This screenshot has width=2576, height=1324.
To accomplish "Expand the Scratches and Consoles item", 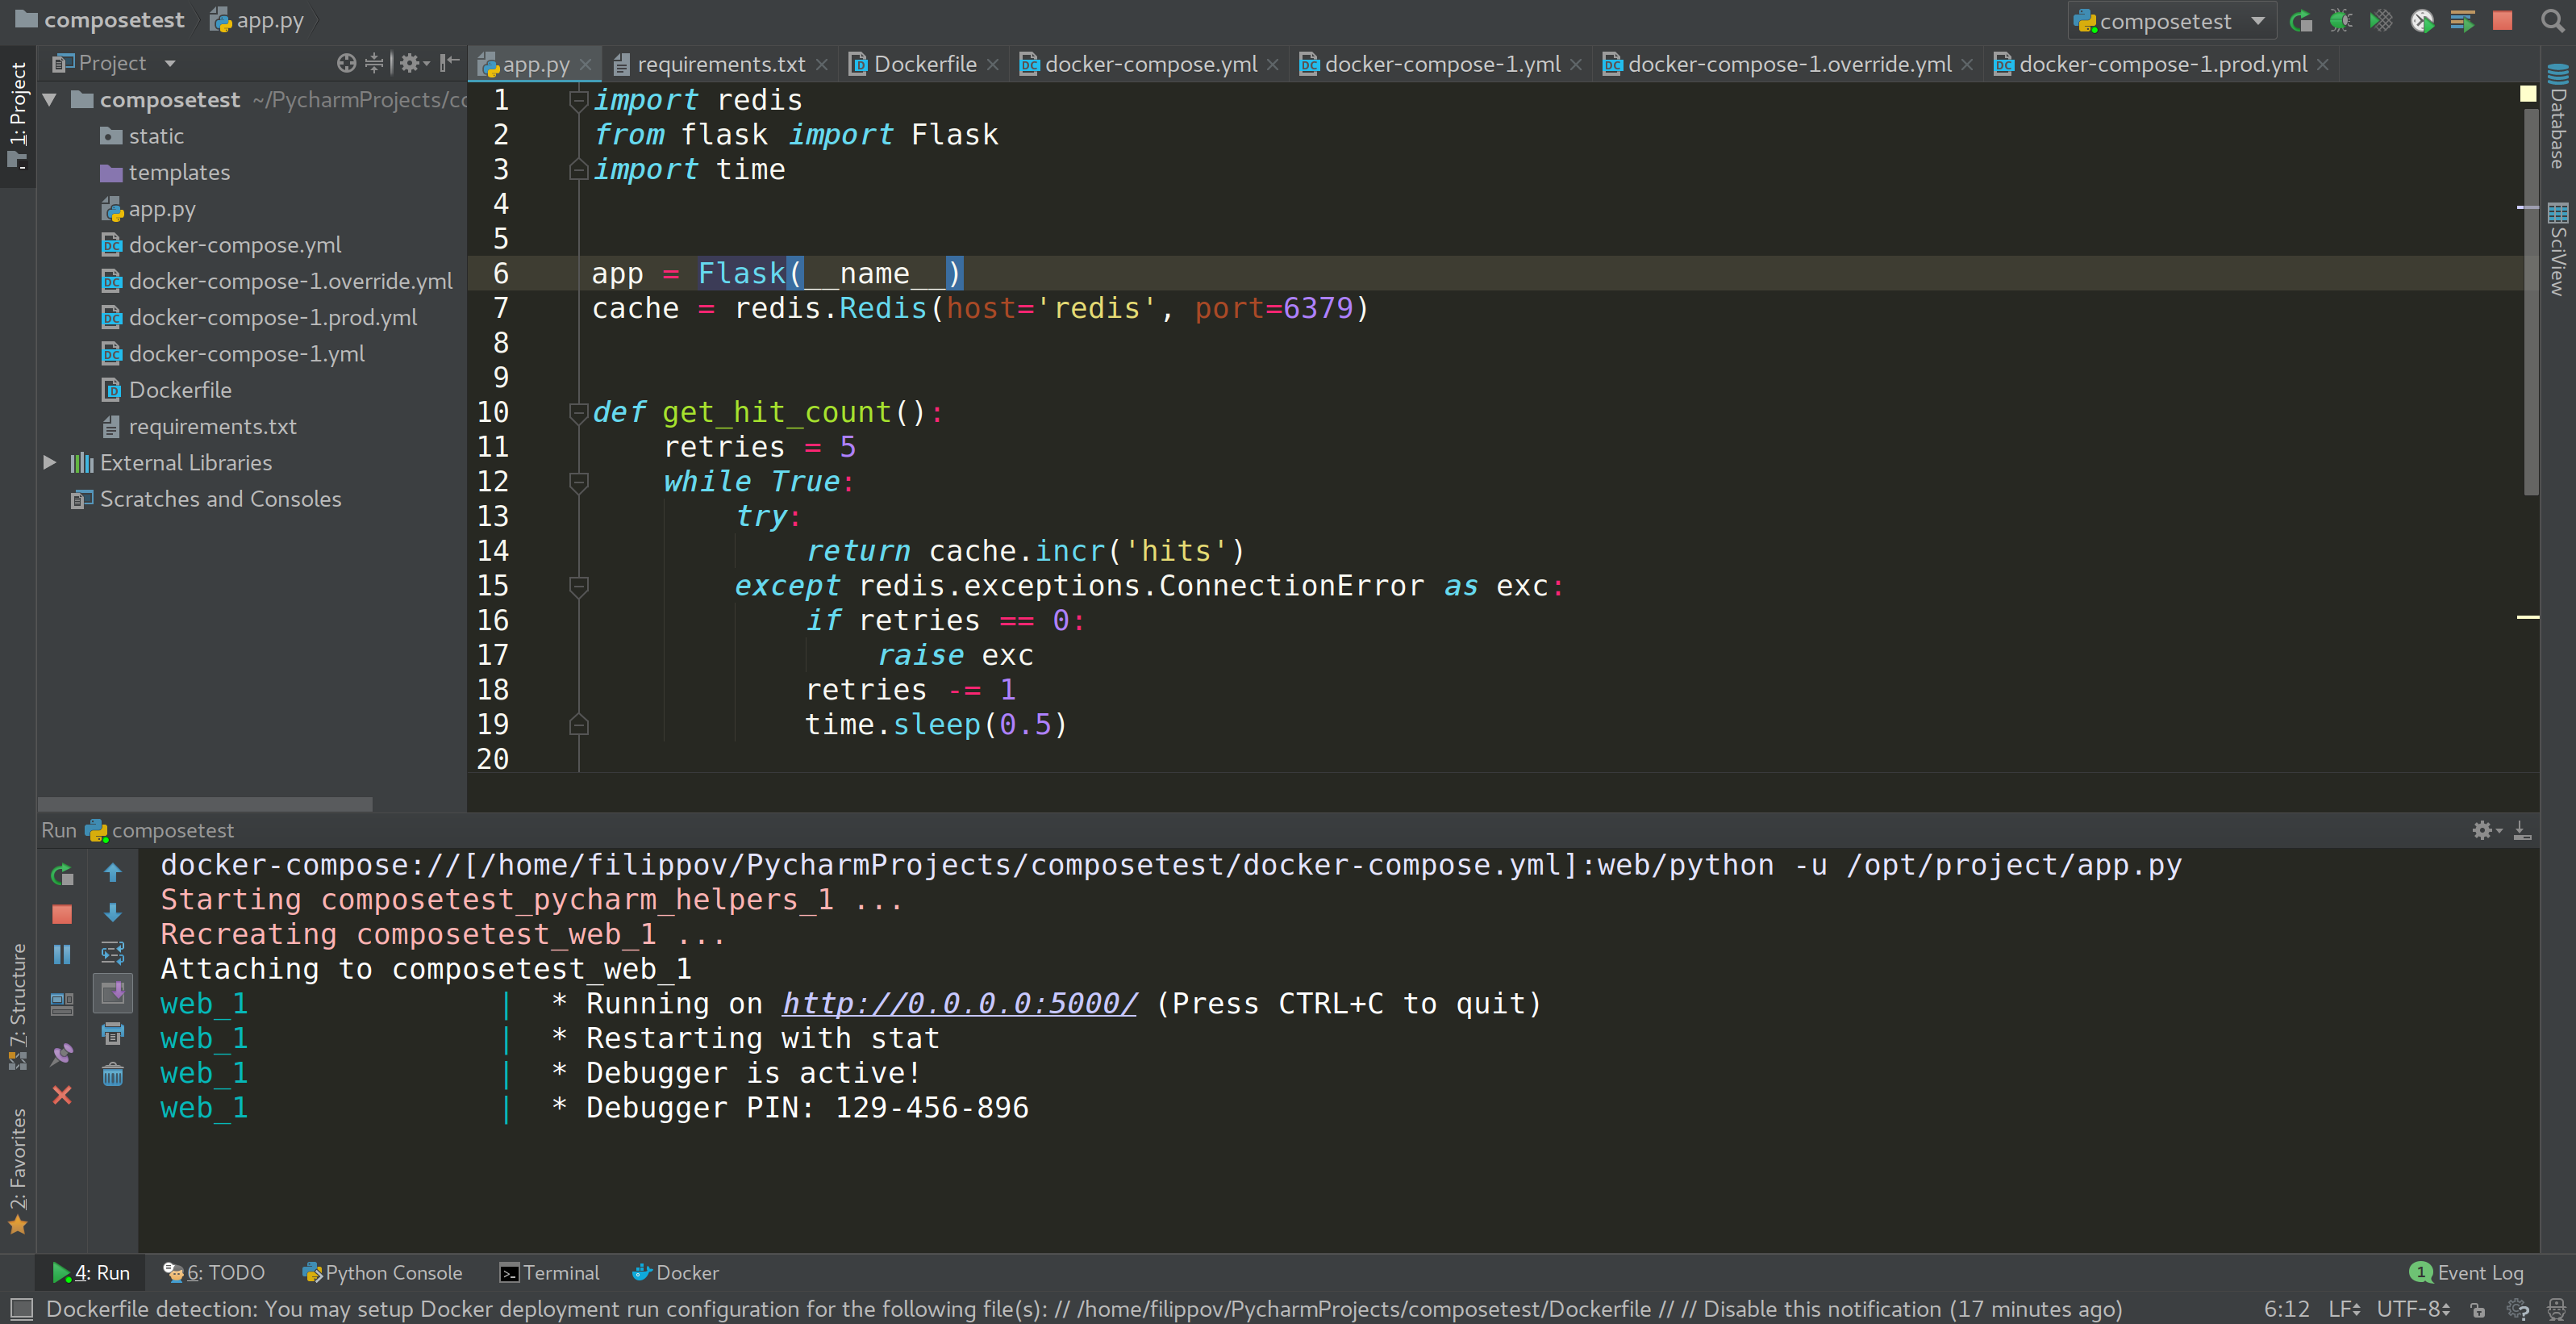I will [219, 498].
